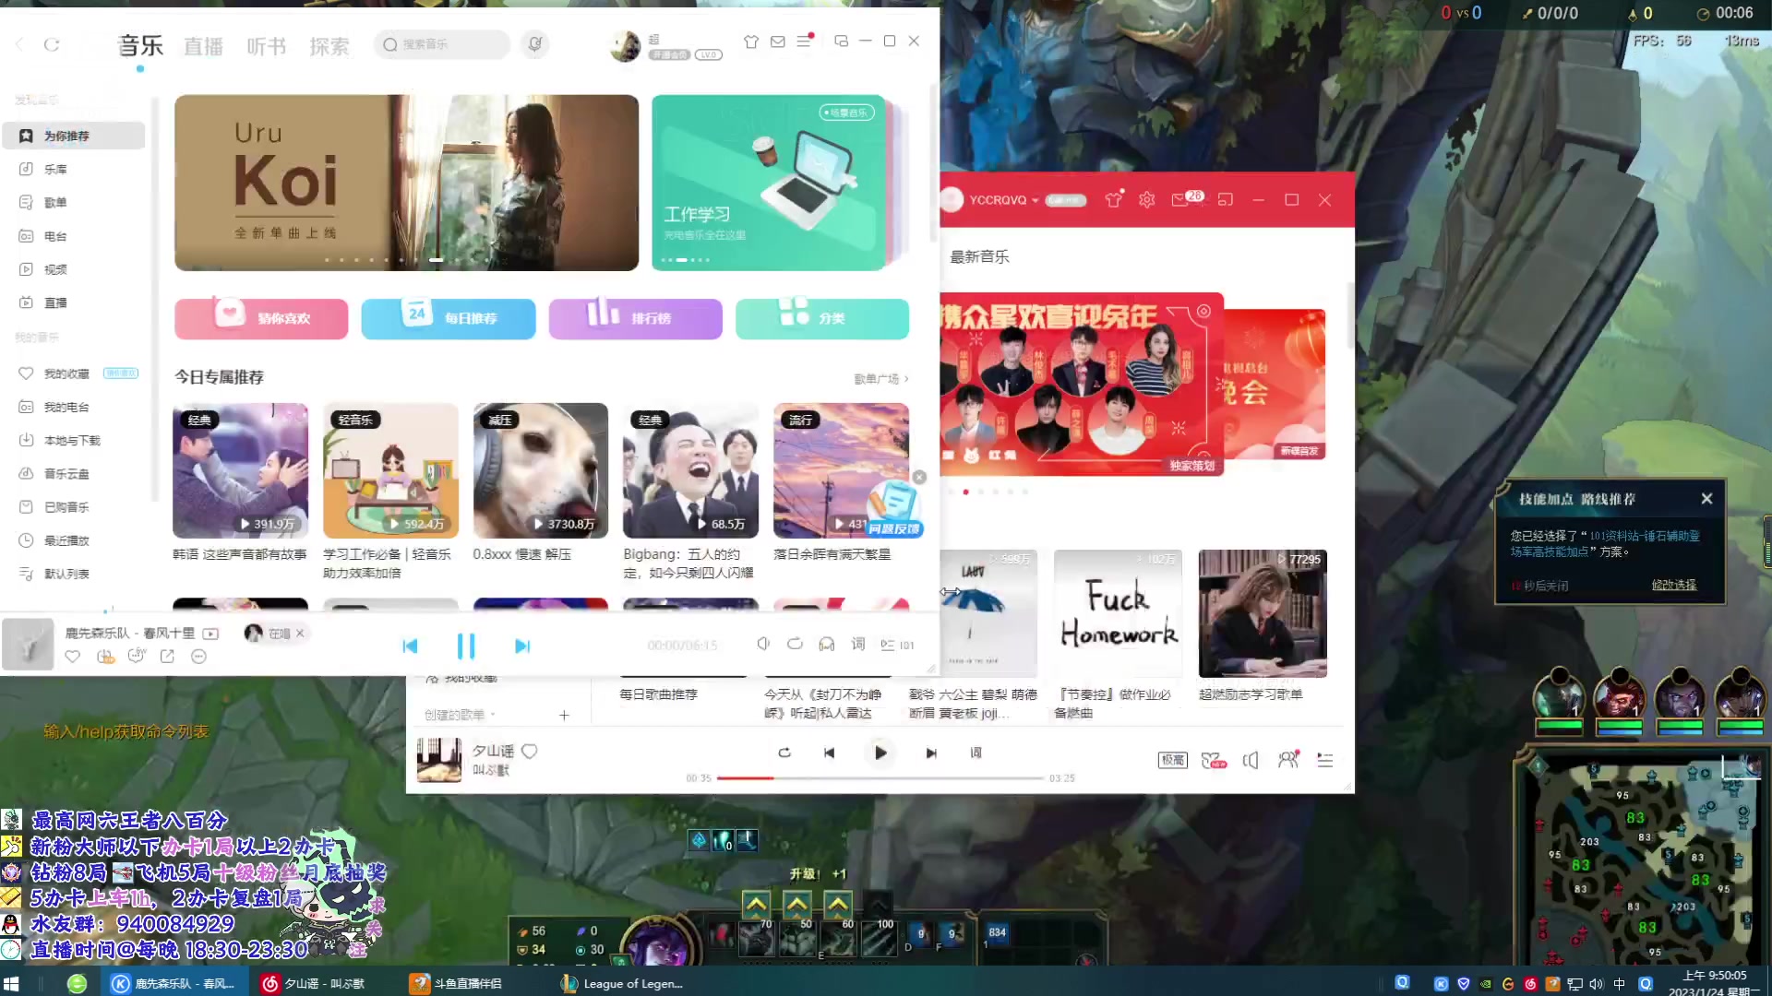The width and height of the screenshot is (1772, 996).
Task: Open Kugou volume control
Action: 763,644
